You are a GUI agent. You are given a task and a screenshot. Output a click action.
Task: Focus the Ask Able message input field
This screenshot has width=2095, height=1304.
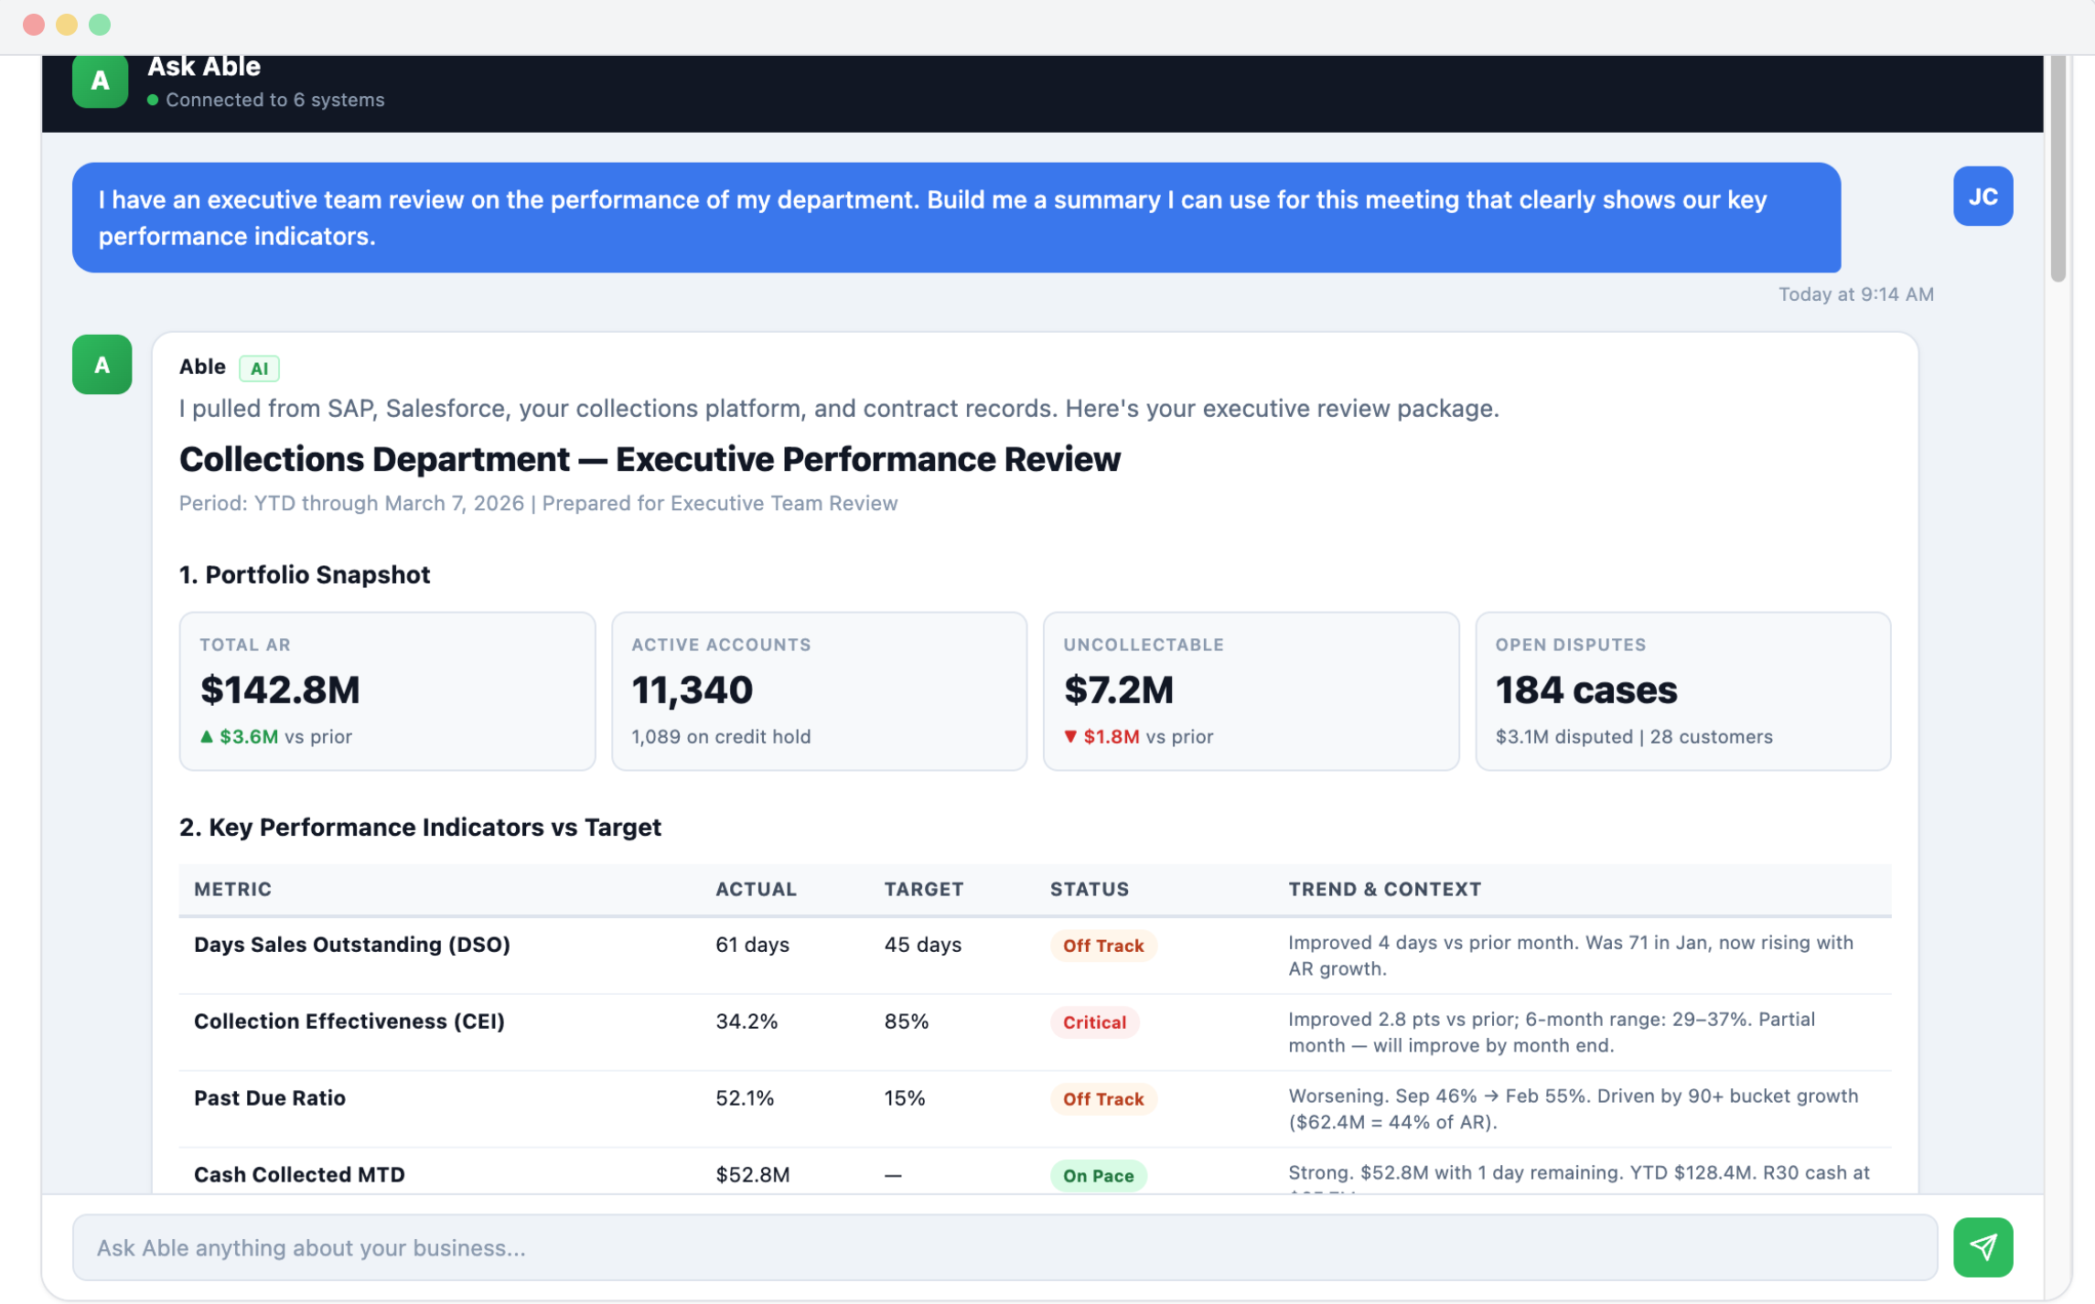point(1004,1247)
